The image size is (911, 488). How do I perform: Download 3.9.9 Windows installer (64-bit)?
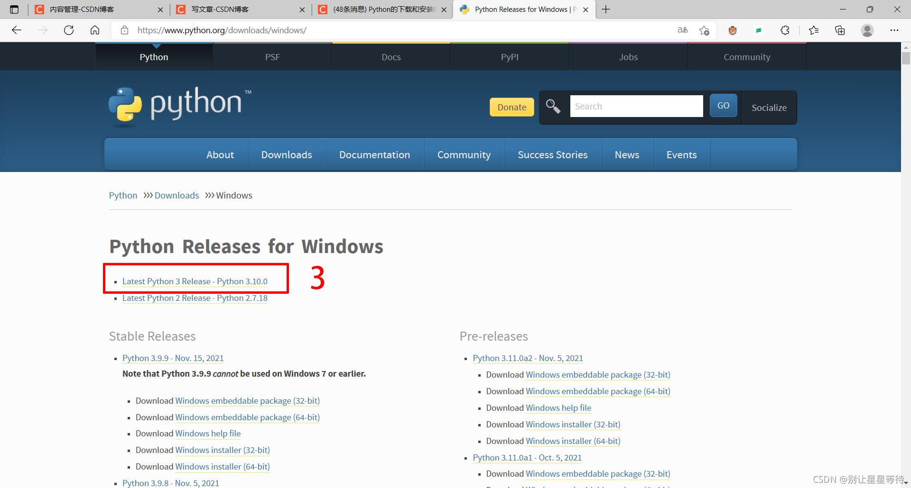point(223,467)
